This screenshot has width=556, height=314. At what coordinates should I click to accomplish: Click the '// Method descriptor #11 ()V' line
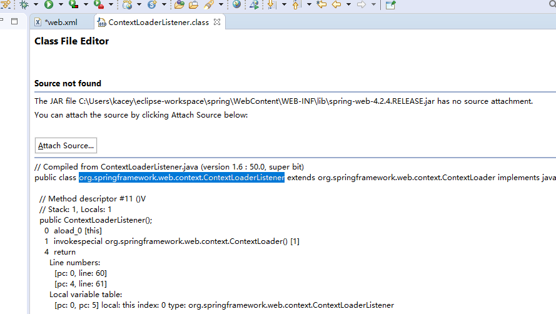coord(93,199)
